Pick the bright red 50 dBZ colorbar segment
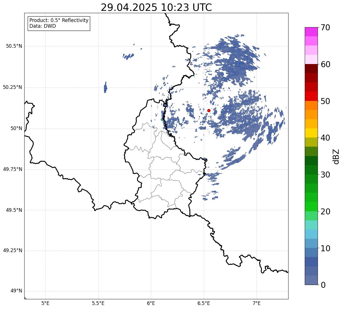343x309 pixels. coord(311,96)
